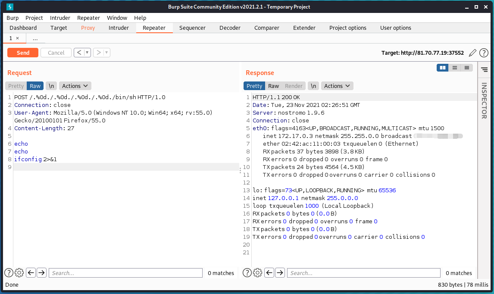Screen dimensions: 494x294
Task: Send the request
Action: coord(23,53)
